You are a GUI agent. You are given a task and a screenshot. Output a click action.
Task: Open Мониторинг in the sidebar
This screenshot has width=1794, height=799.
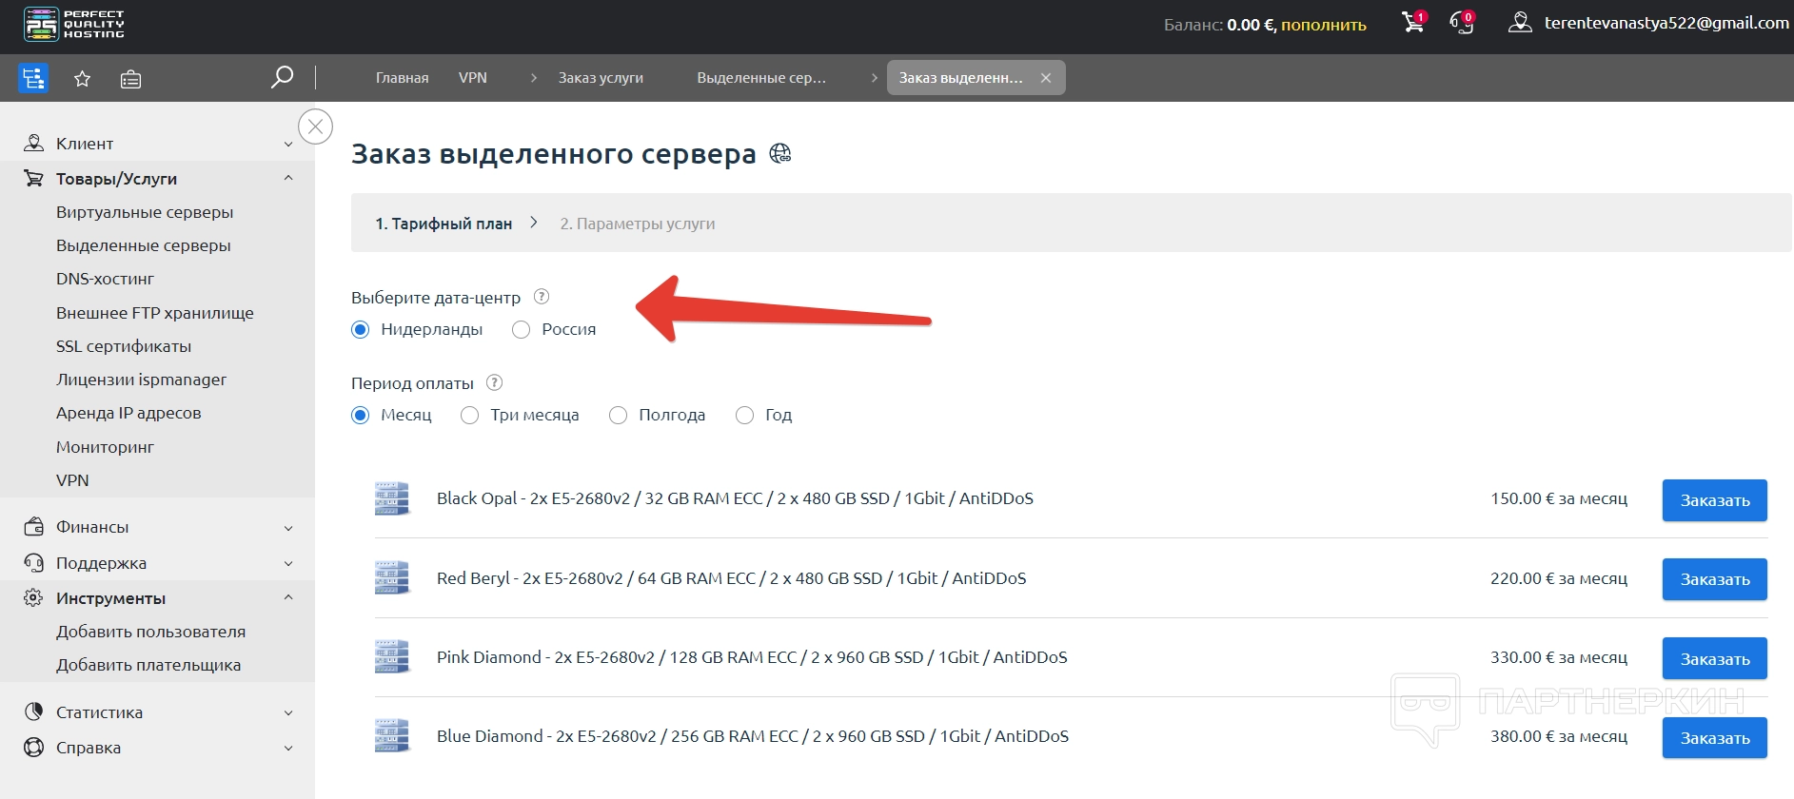point(105,447)
